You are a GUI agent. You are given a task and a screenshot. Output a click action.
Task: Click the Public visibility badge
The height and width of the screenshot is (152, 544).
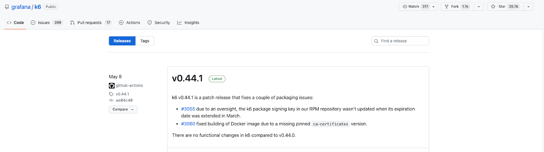point(51,7)
